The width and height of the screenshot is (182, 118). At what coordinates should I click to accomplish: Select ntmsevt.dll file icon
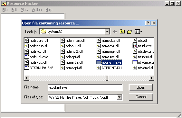coord(99,46)
